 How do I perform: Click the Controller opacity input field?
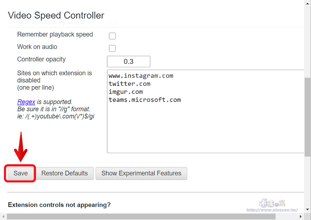click(x=129, y=61)
